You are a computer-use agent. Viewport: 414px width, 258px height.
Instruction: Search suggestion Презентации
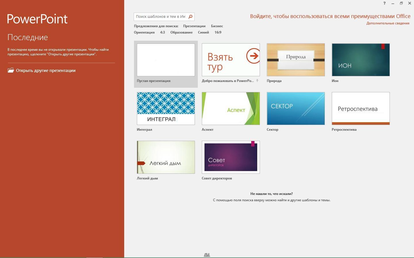(x=194, y=26)
